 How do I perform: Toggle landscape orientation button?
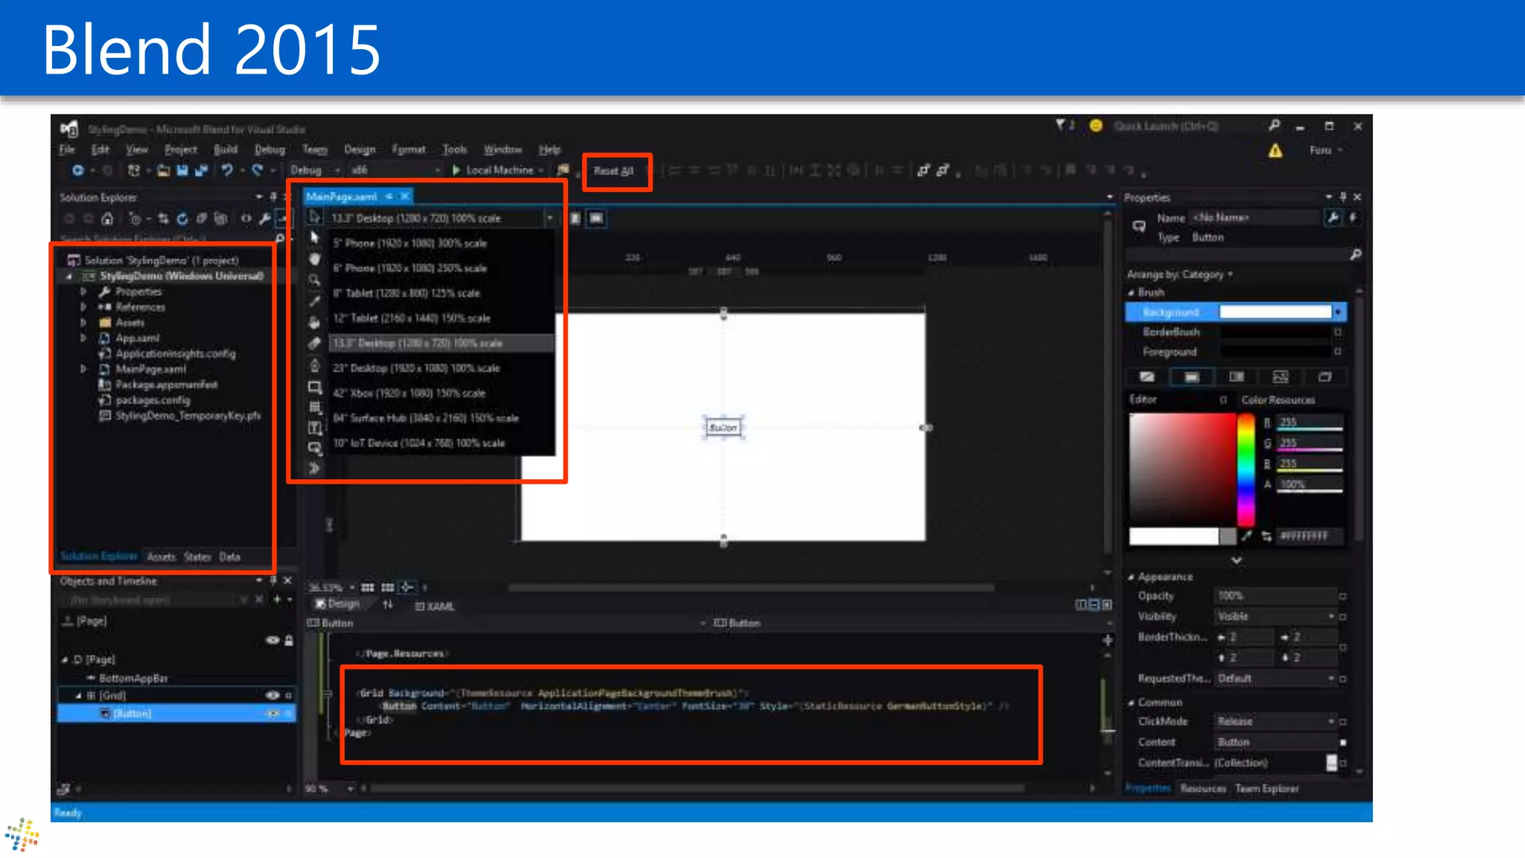tap(596, 218)
